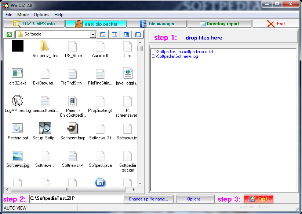This screenshot has height=214, width=302.
Task: Open the Help menu
Action: [x=59, y=15]
